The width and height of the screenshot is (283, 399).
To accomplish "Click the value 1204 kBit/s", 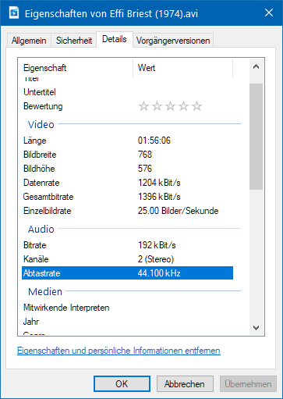I will click(159, 183).
